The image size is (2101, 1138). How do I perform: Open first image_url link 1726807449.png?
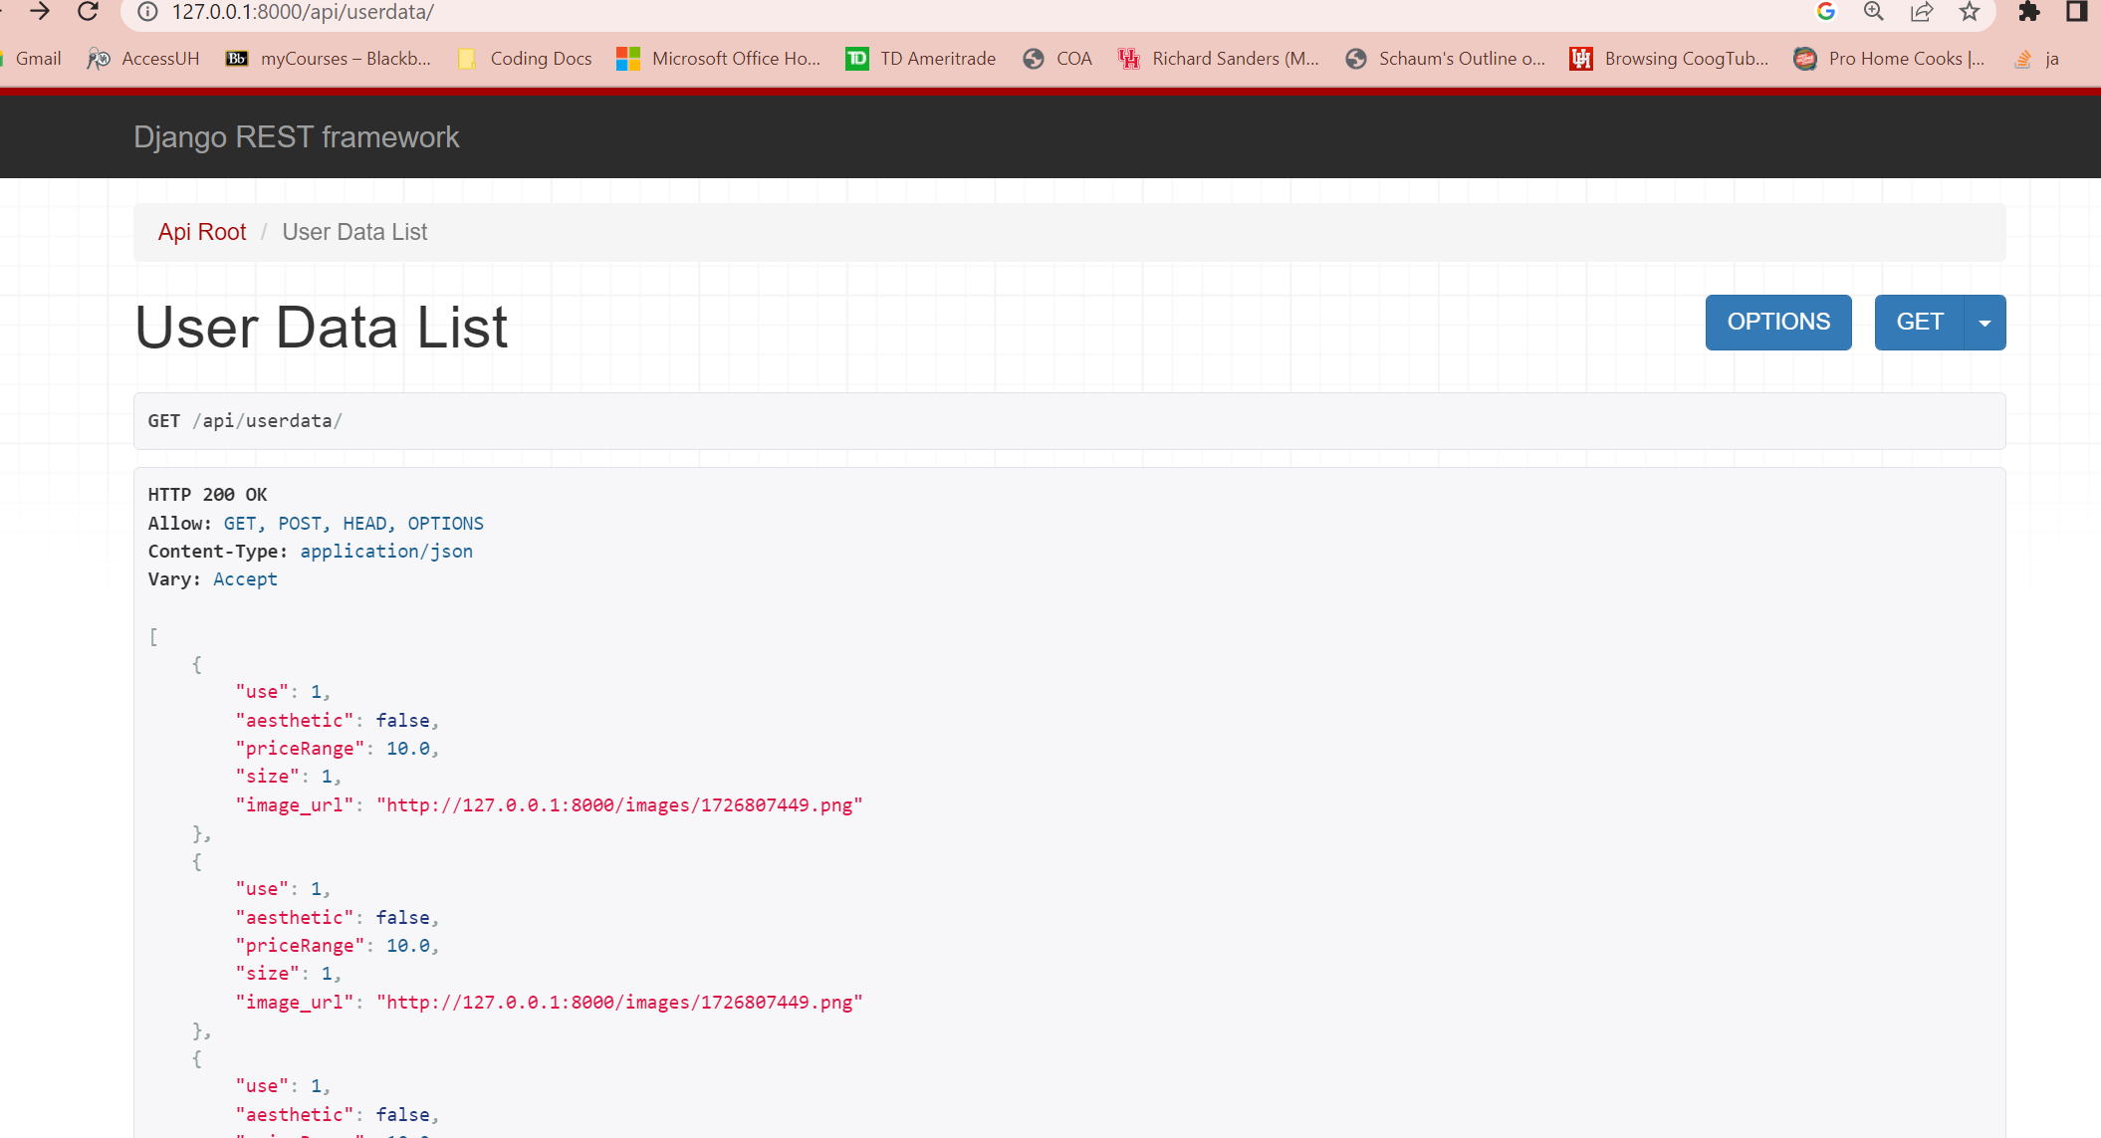point(618,805)
